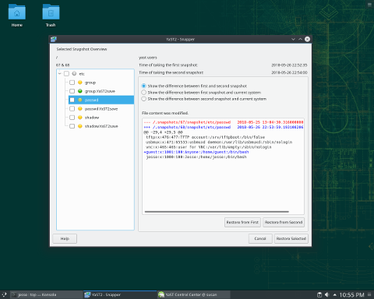Select difference between first and second snapshot

coord(143,86)
